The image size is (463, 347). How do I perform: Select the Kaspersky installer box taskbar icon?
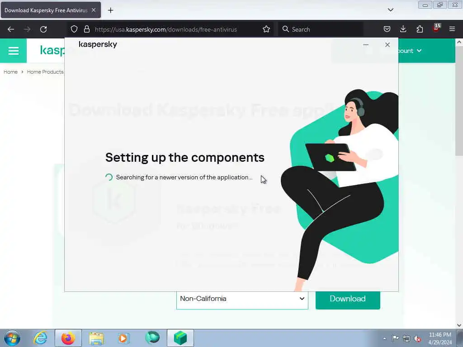(x=180, y=338)
